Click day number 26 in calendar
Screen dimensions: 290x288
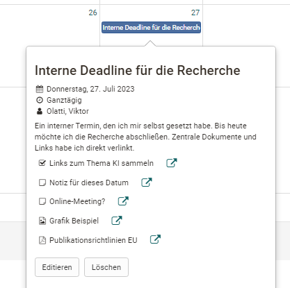tap(92, 12)
